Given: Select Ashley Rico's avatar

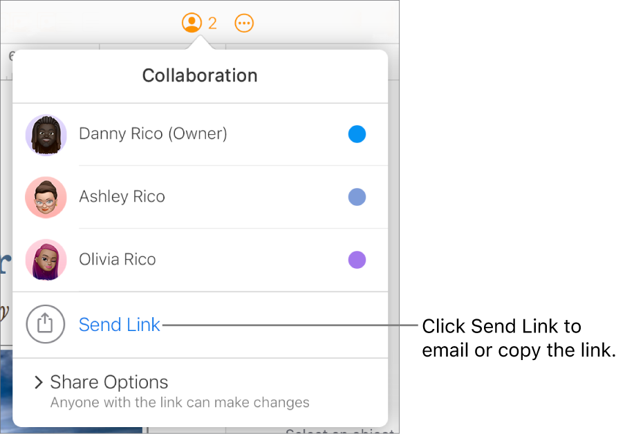Looking at the screenshot, I should click(x=46, y=197).
